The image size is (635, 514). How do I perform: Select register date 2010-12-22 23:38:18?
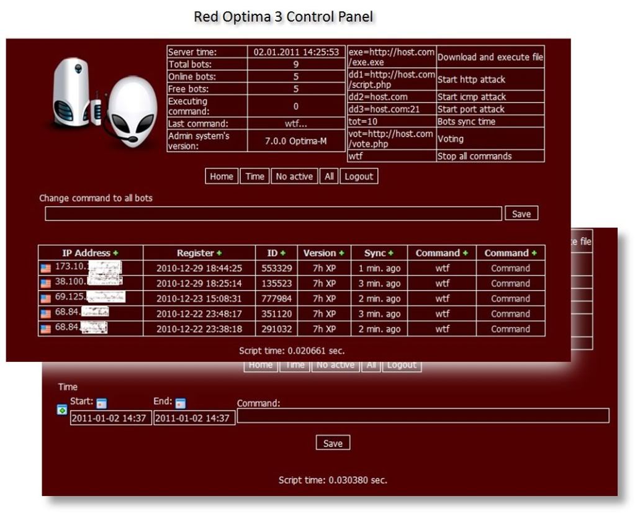(x=199, y=329)
